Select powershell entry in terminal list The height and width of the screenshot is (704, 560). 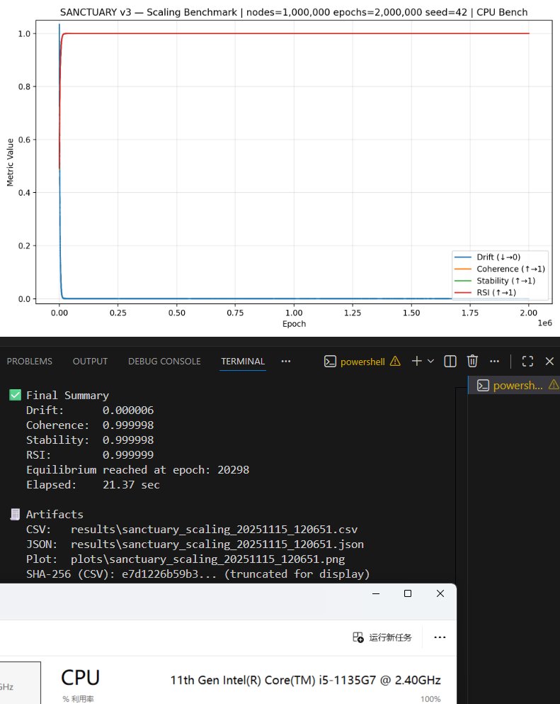(x=514, y=385)
